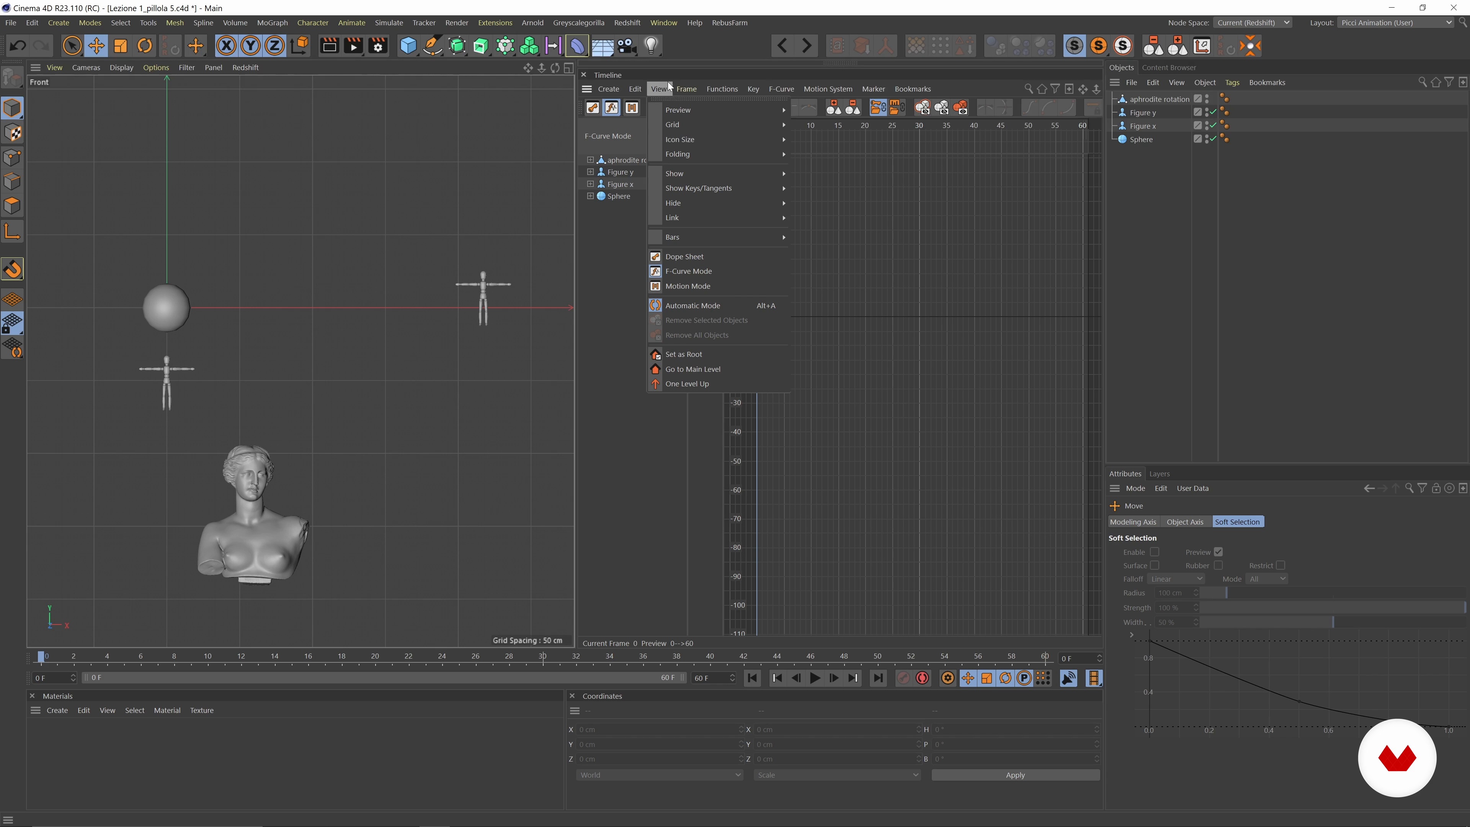Open the Falloff Linear dropdown

coord(1177,579)
